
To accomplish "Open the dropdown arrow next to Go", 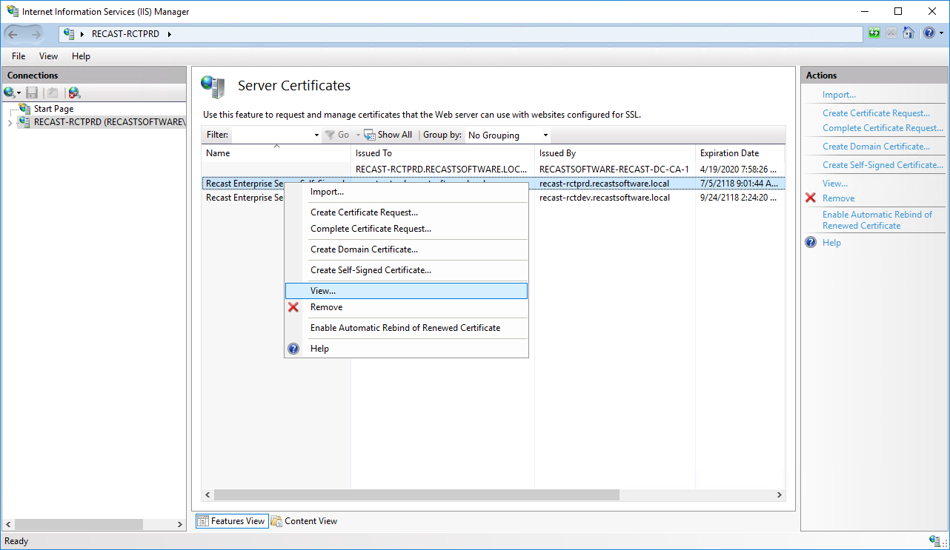I will click(357, 135).
